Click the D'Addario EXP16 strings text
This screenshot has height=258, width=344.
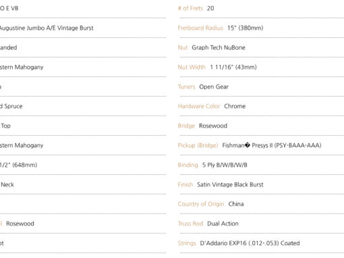[x=250, y=243]
